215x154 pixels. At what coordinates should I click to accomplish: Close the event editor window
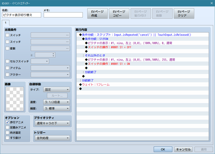[212, 3]
